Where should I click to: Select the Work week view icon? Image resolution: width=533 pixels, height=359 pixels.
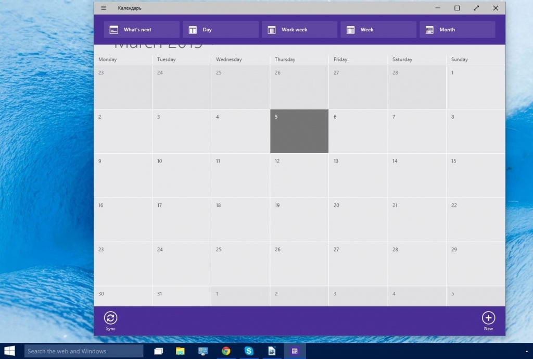click(272, 30)
